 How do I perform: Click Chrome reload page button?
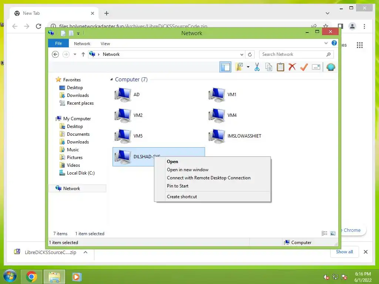point(38,26)
